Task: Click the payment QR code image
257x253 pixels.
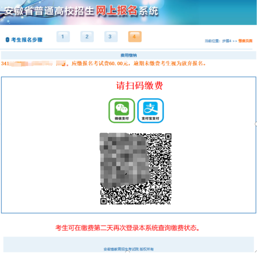Action: pos(136,169)
